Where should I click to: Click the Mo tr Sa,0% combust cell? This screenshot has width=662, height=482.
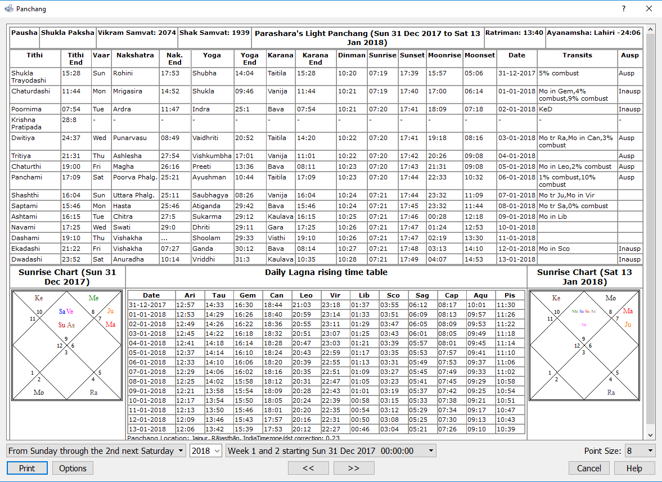coord(577,206)
